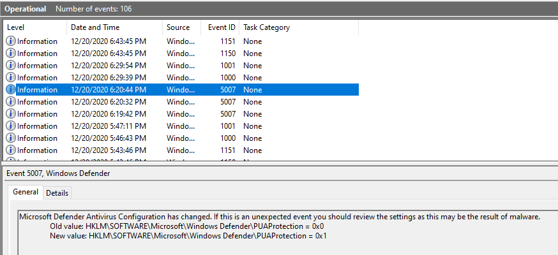Click the highlighted 12/20/2020 6:20:44 PM row
The height and width of the screenshot is (255, 558).
181,89
